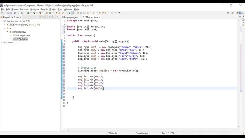This screenshot has width=245, height=138.
Task: Toggle Mark Occurrences in the toolbar
Action: tap(72, 13)
